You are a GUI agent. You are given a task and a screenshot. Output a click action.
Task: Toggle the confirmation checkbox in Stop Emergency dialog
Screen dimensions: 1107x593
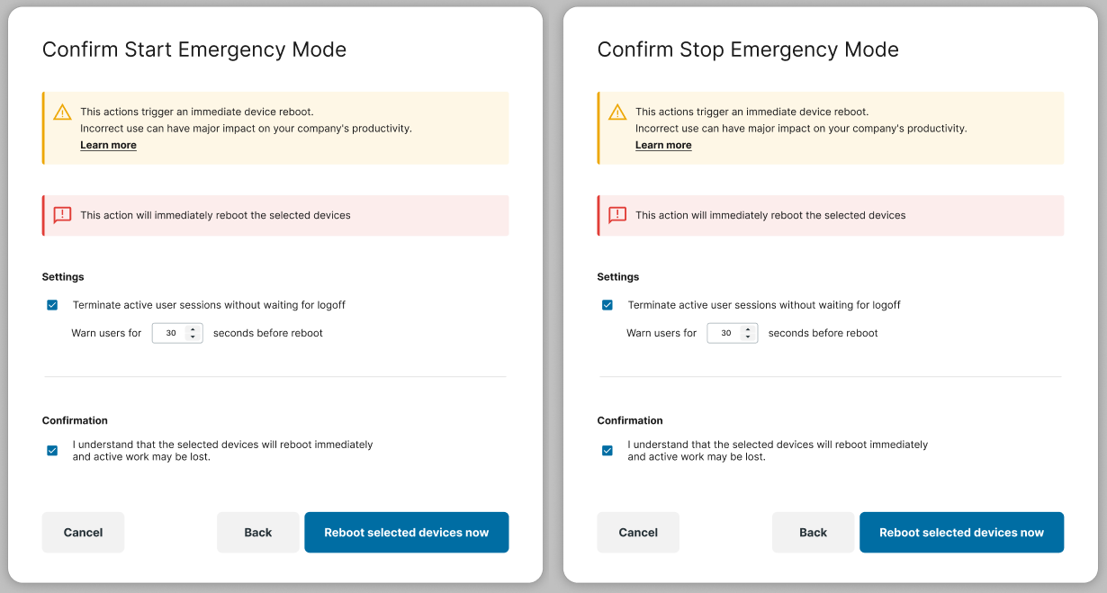click(607, 451)
